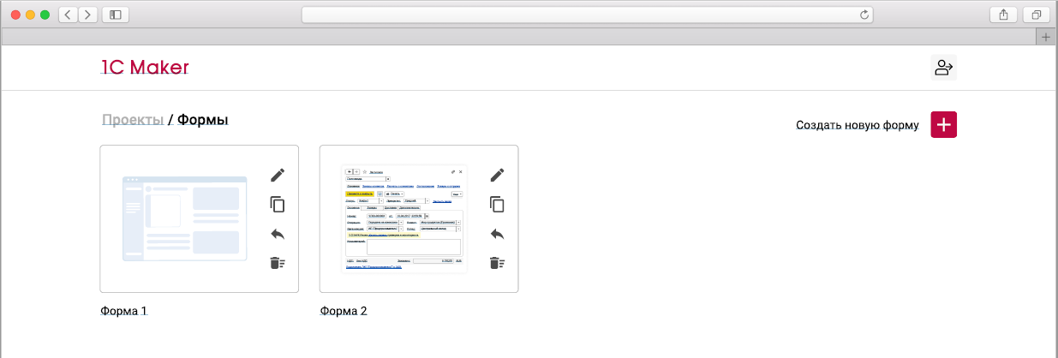Screen dimensions: 1058x358
Task: Toggle the browser sidebar
Action: click(x=115, y=15)
